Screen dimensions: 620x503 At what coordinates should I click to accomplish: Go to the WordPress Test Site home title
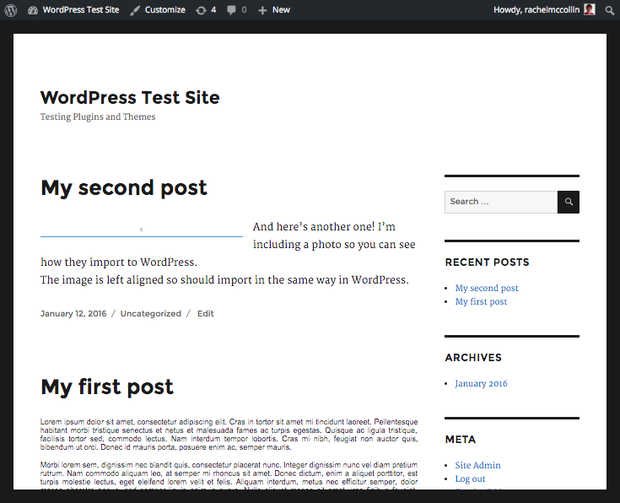(130, 97)
